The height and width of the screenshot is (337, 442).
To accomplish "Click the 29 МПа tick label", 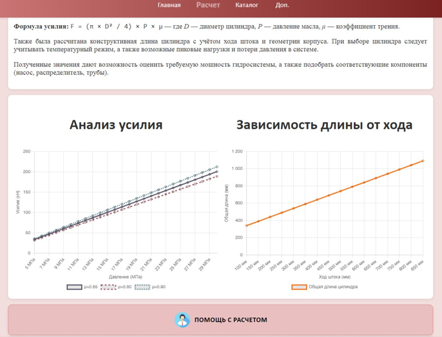I will point(205,264).
